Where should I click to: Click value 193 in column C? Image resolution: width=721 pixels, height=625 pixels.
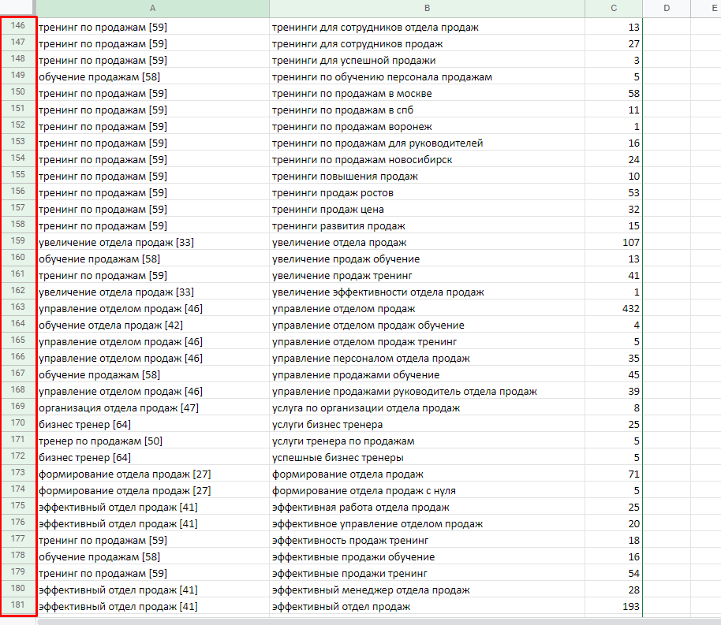(x=630, y=607)
